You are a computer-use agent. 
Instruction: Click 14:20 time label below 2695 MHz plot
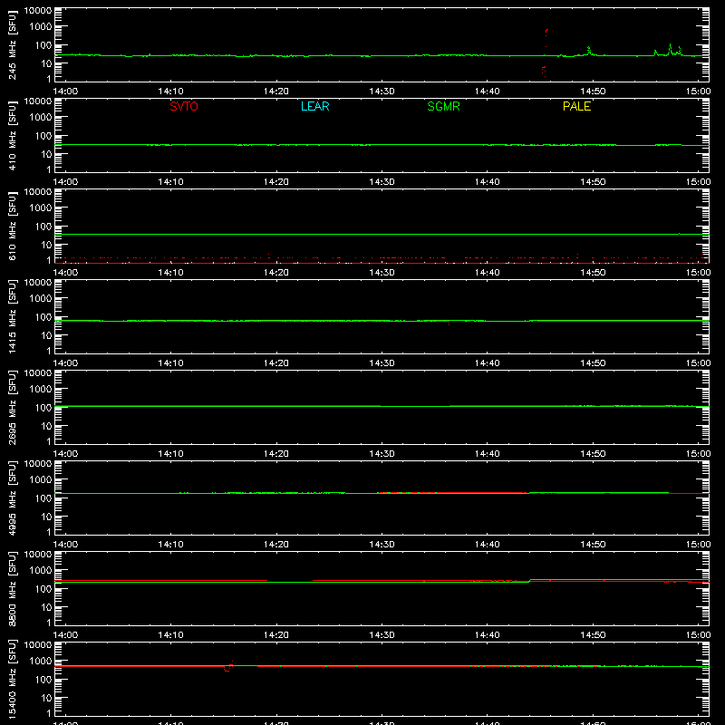(276, 454)
